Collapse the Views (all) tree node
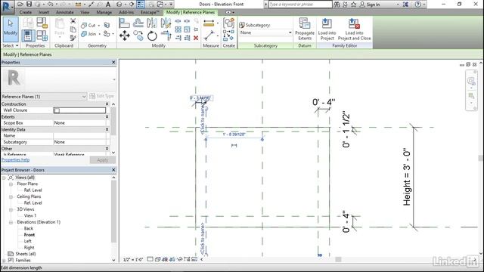 click(4, 178)
